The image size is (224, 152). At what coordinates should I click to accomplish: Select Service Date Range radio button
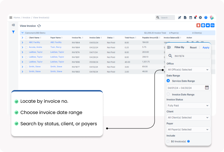(168, 81)
